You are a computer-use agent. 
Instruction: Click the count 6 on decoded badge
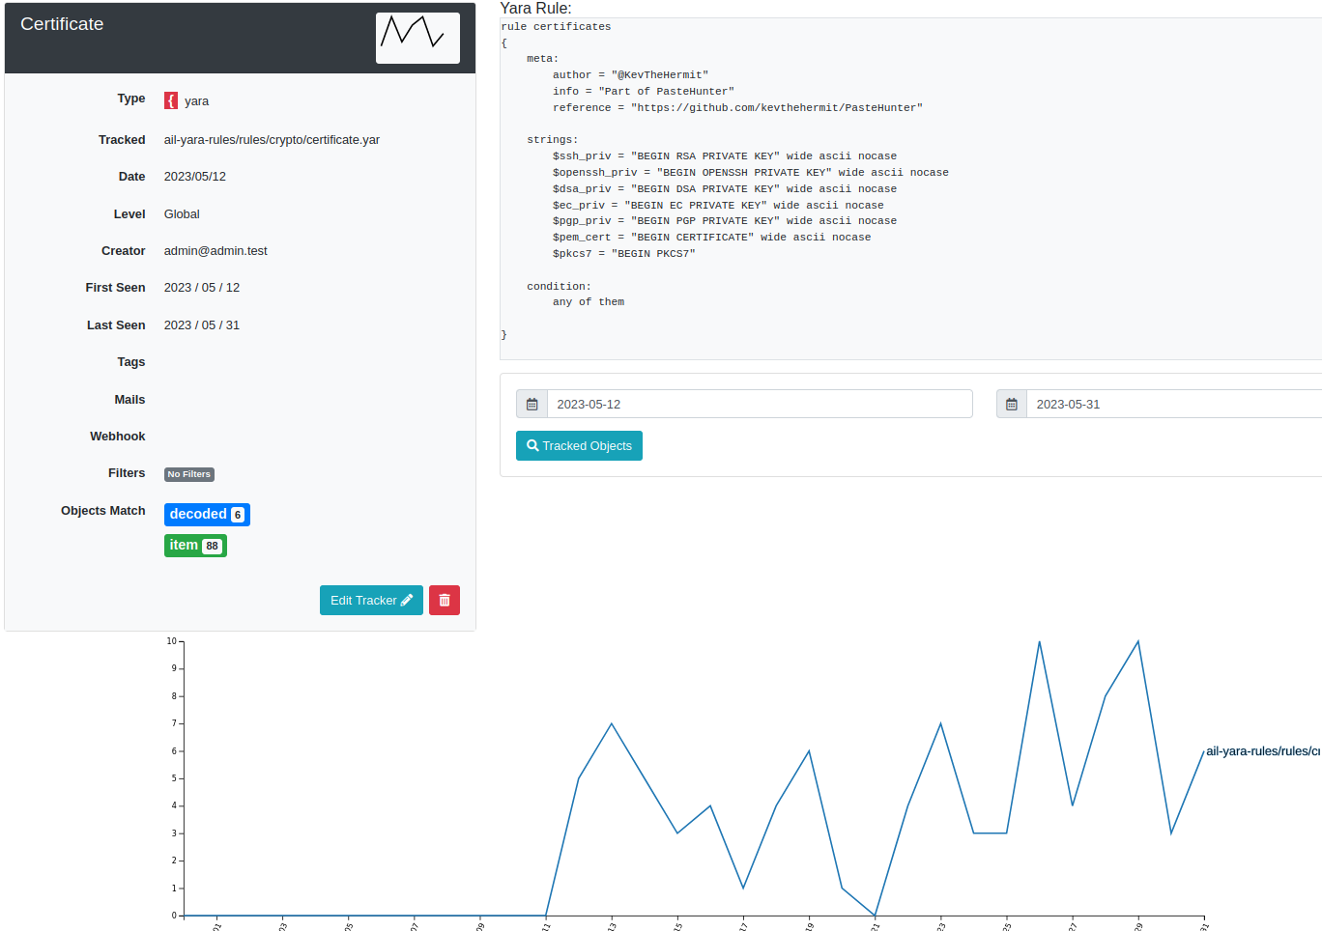pos(238,516)
